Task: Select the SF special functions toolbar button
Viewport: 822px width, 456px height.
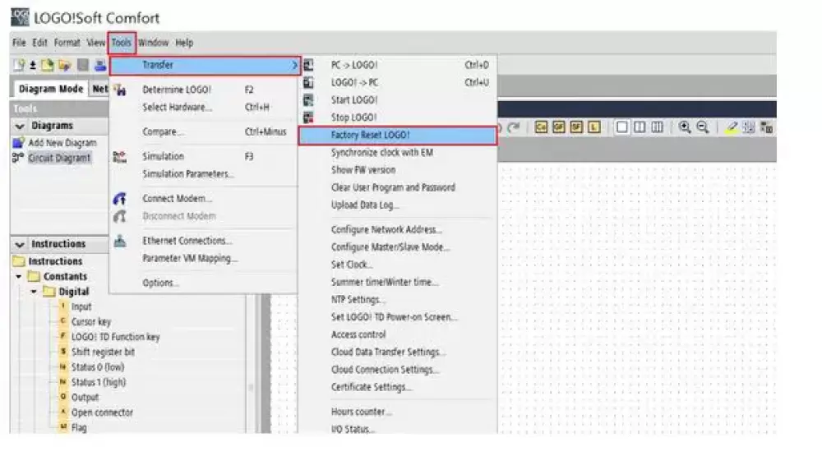Action: [576, 127]
